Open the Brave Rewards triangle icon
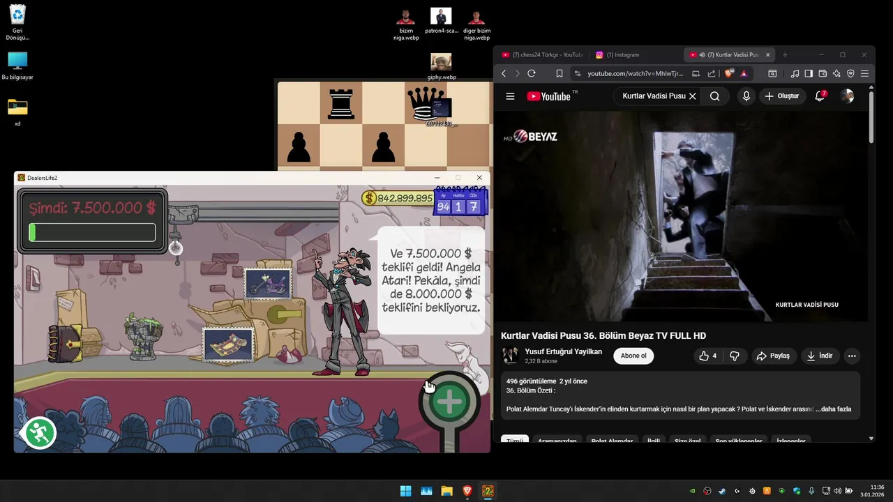The image size is (893, 502). 744,73
